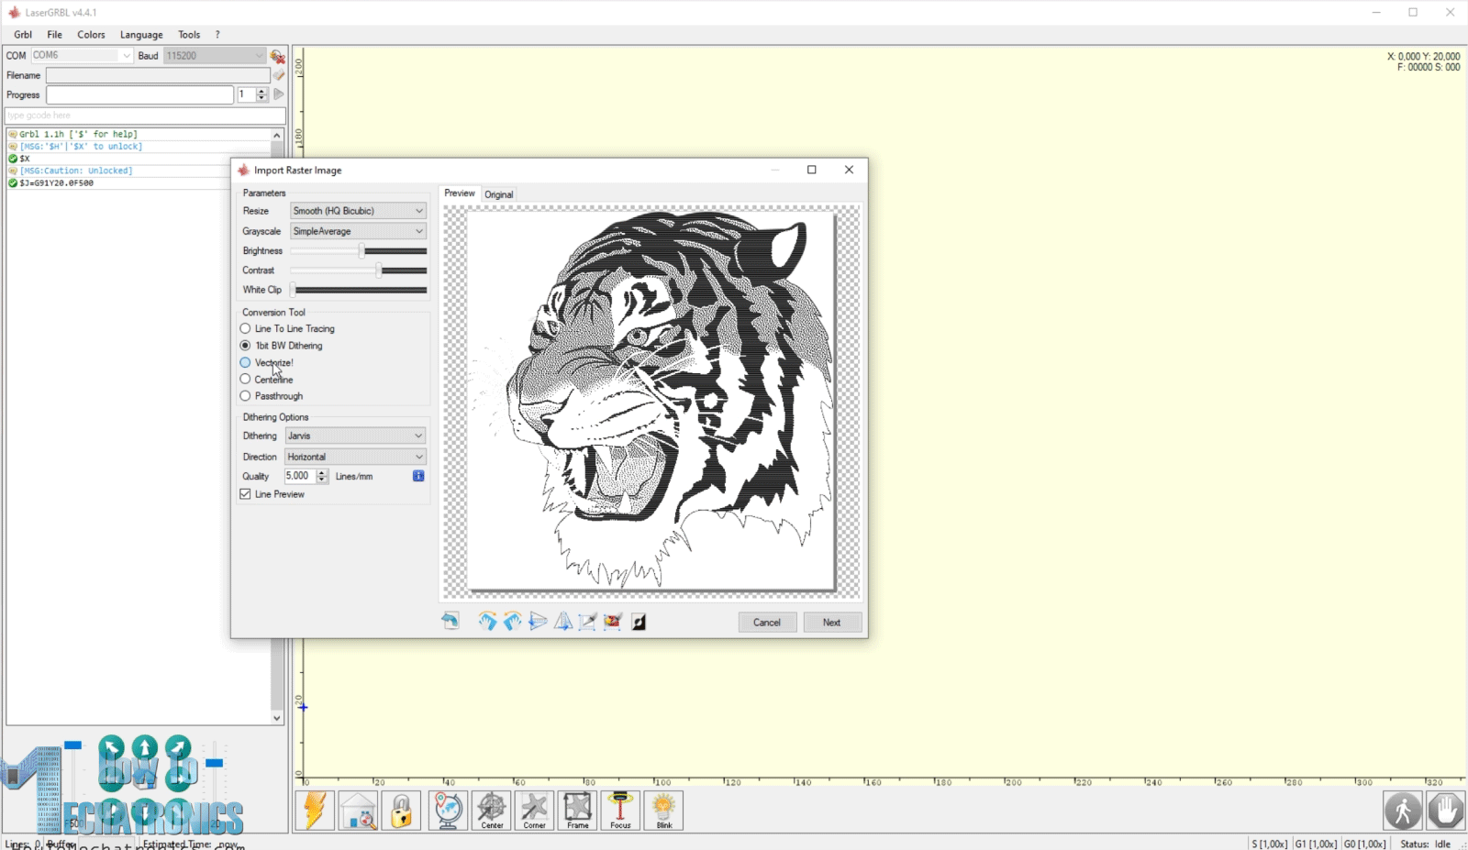Click the Focus laser icon
Screen dimensions: 1468x850
(x=620, y=810)
